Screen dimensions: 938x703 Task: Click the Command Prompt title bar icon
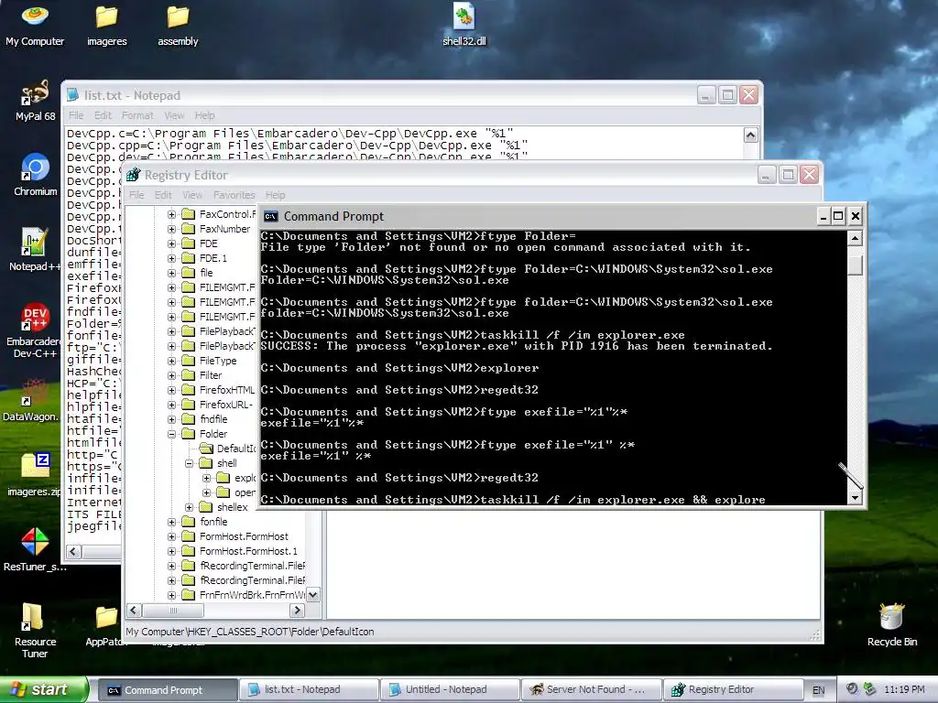(271, 216)
